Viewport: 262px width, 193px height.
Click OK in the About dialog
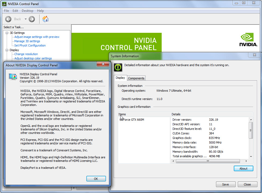click(x=96, y=179)
